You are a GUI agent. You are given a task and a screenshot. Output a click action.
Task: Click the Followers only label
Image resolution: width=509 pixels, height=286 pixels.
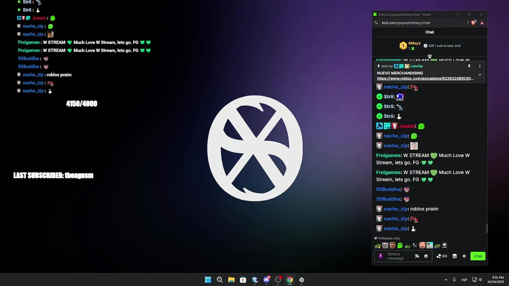(x=389, y=238)
